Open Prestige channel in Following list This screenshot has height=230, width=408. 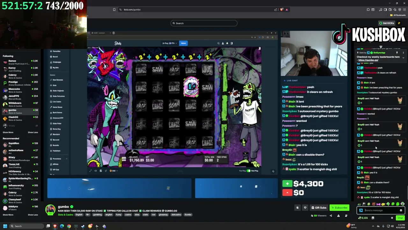point(20,83)
